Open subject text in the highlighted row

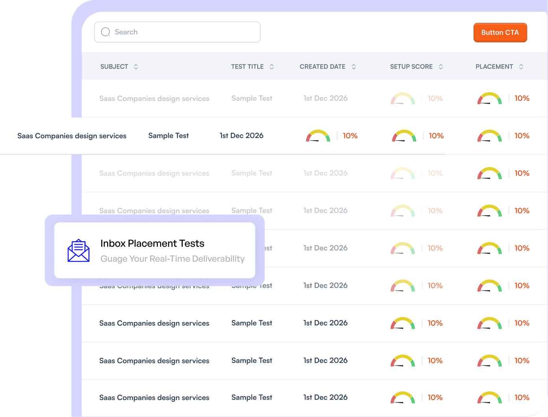click(x=72, y=136)
